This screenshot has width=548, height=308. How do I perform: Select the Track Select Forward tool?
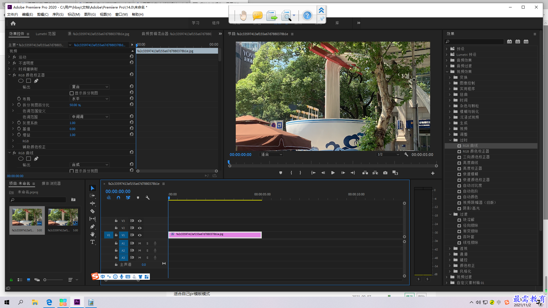click(92, 196)
